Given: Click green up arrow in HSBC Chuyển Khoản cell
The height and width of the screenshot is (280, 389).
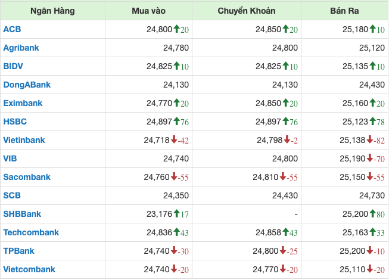Looking at the screenshot, I should click(286, 122).
